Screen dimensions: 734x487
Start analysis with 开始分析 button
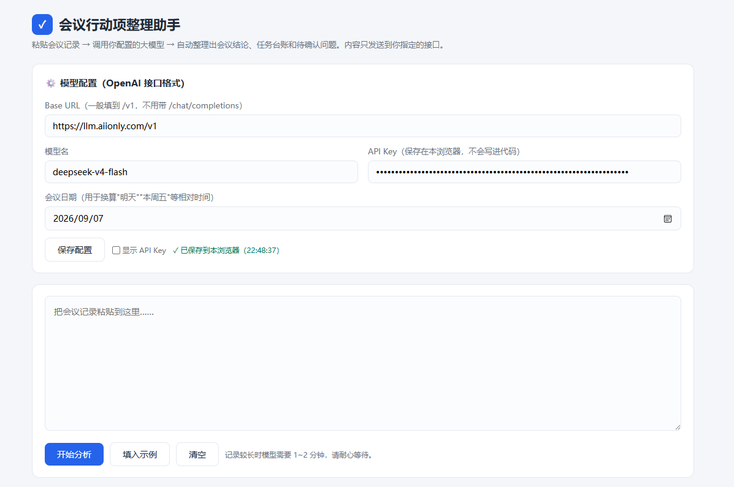pyautogui.click(x=74, y=455)
